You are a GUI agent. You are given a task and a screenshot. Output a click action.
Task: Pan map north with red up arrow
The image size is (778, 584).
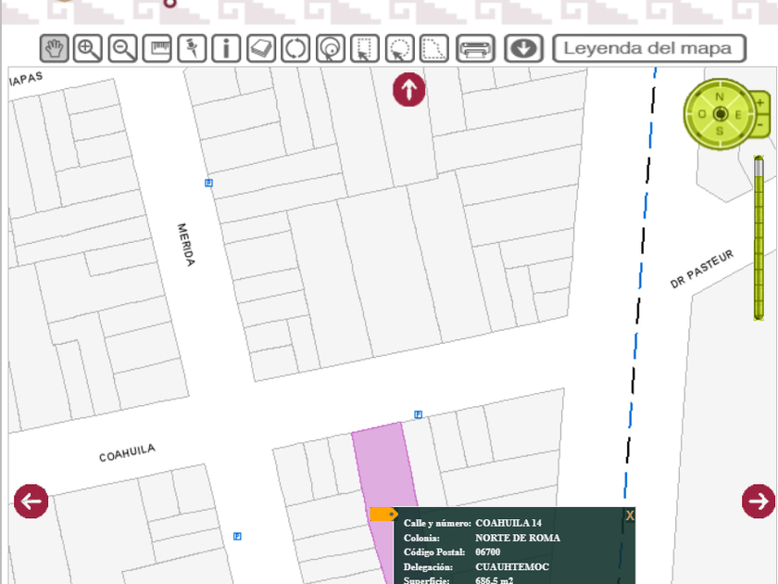[x=408, y=90]
